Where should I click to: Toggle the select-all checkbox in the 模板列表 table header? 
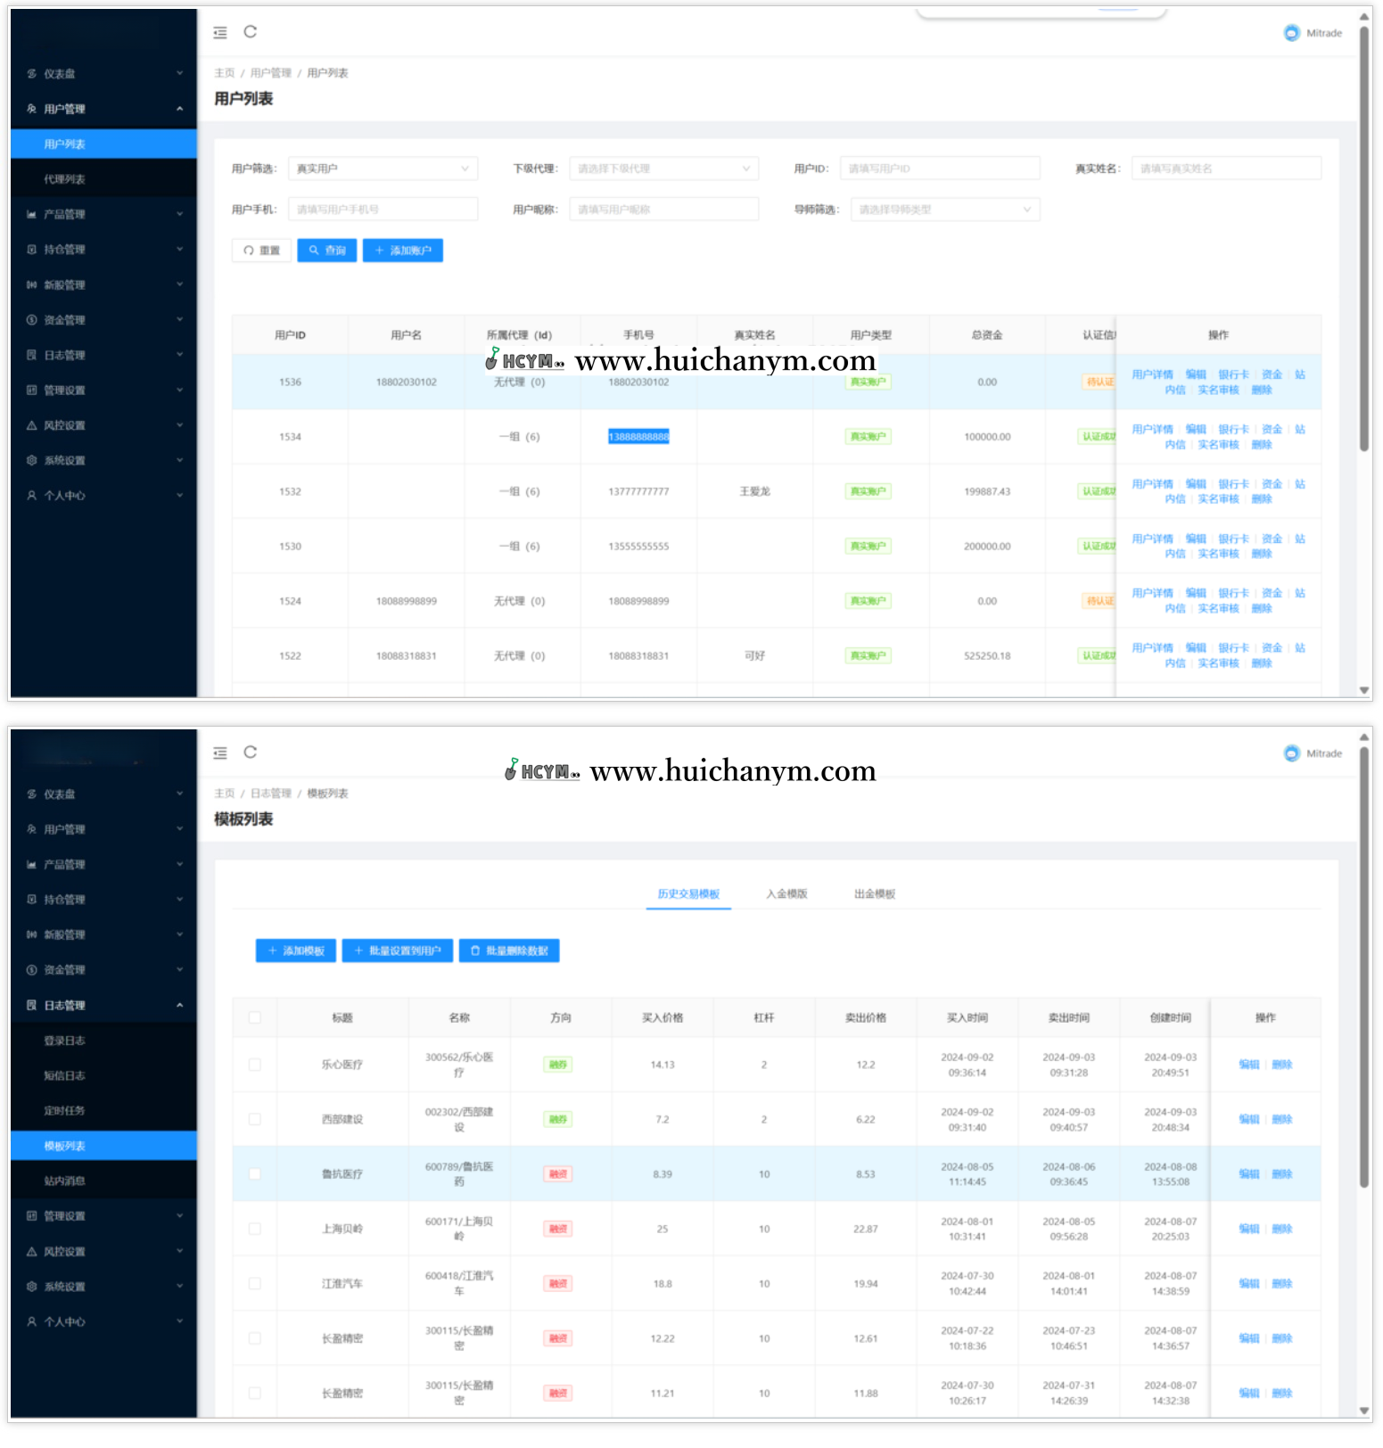pos(255,1018)
